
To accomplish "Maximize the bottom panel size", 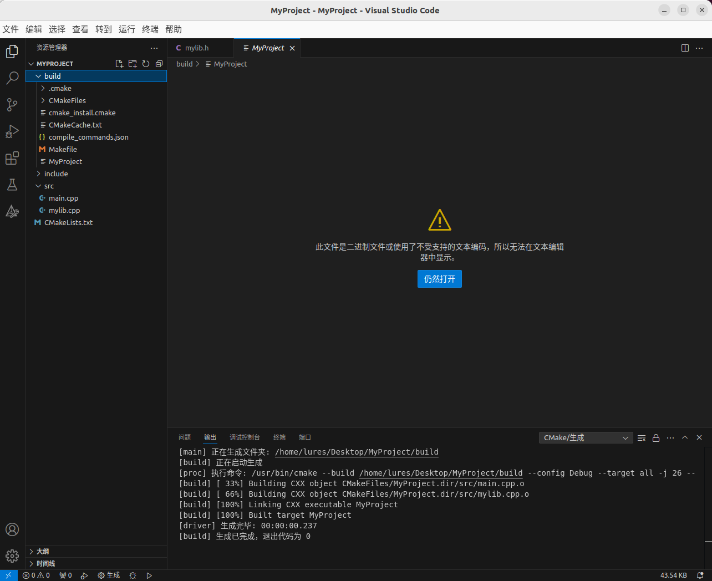I will point(685,437).
